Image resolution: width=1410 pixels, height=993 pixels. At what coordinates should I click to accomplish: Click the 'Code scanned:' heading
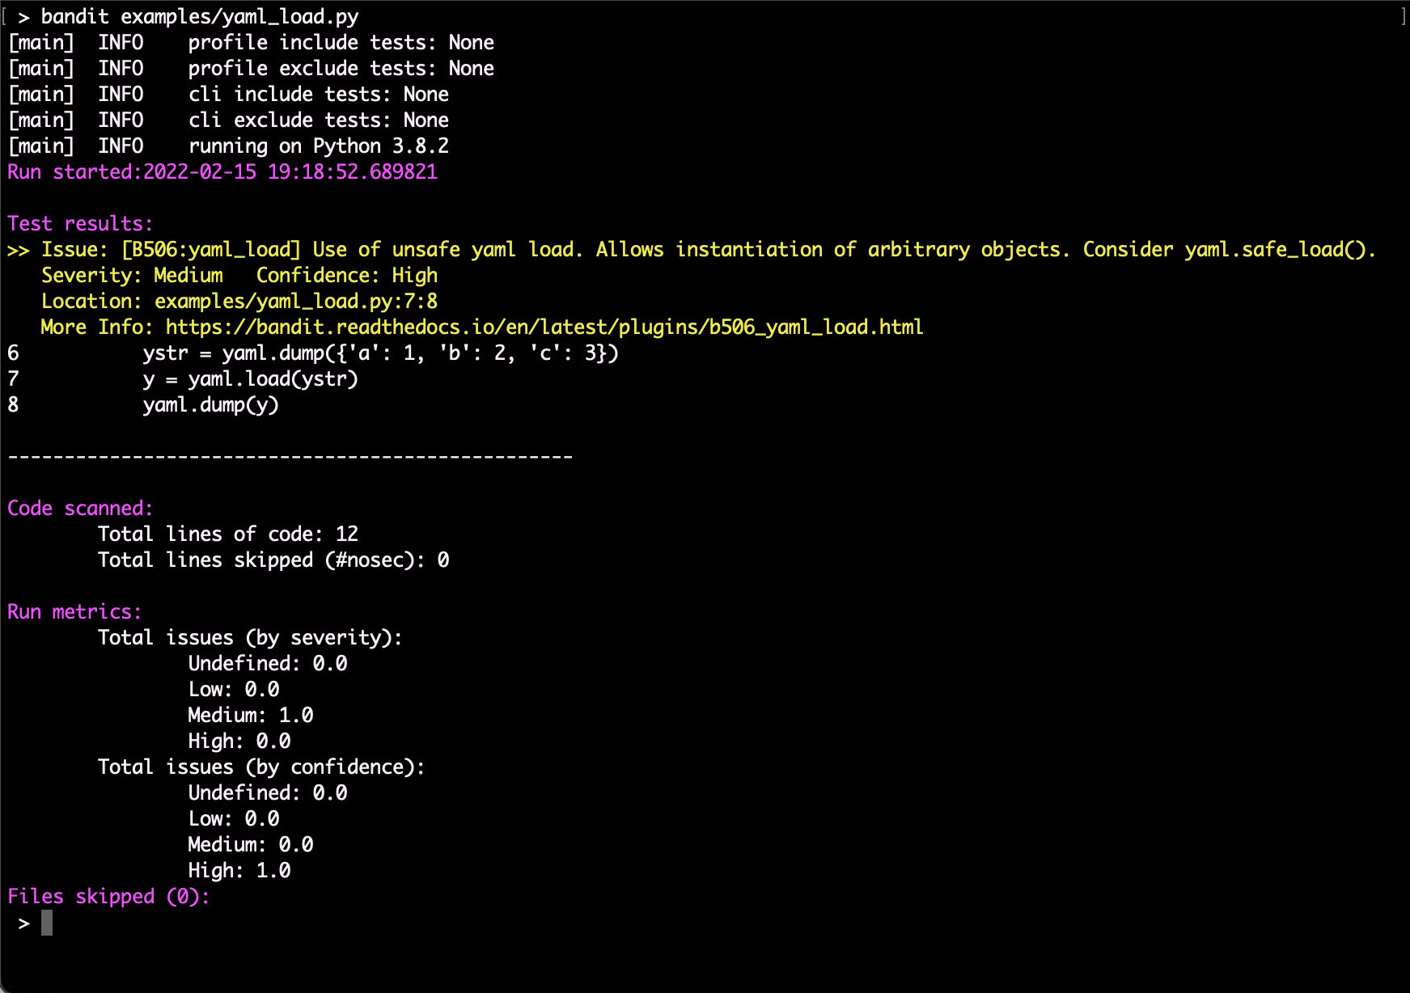pyautogui.click(x=80, y=509)
